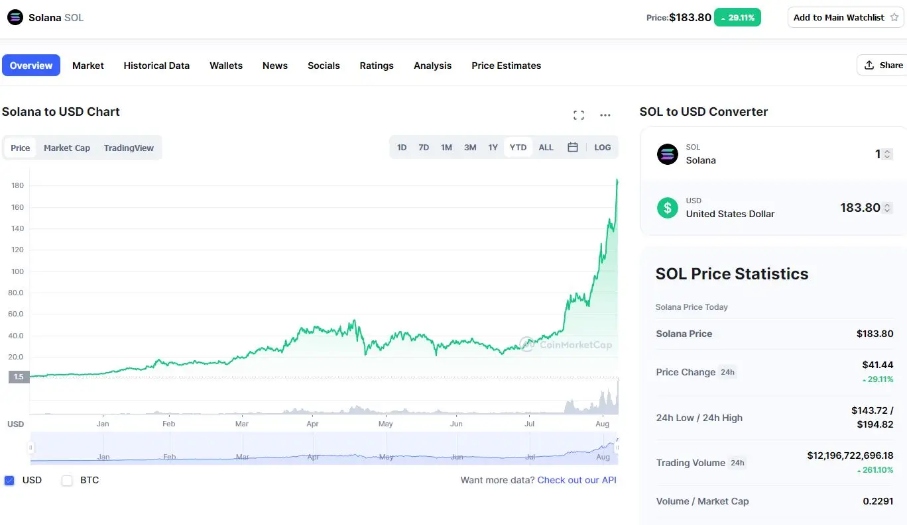Open the fullscreen chart view icon
Image resolution: width=907 pixels, height=525 pixels.
click(x=579, y=115)
